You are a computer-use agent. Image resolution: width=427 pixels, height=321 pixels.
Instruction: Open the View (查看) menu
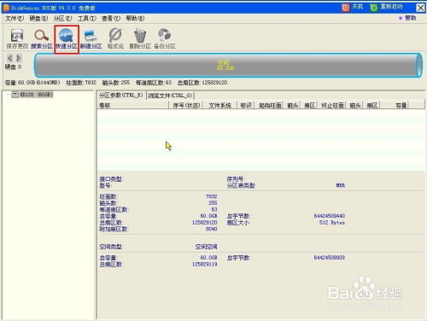tap(111, 18)
